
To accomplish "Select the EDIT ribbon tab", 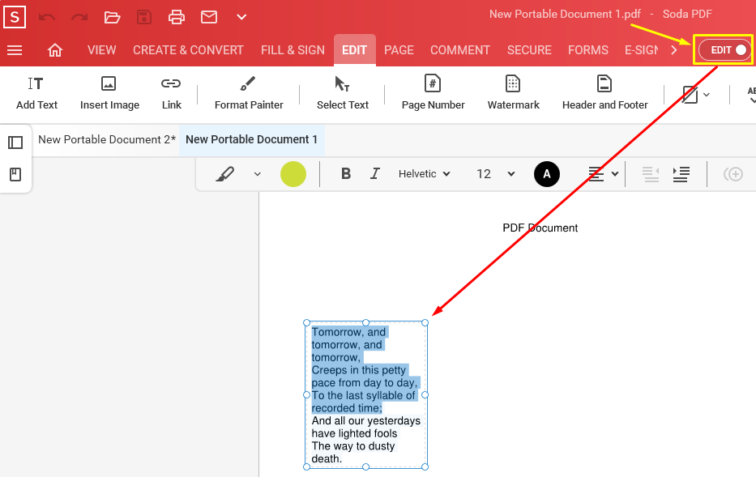I will coord(354,50).
